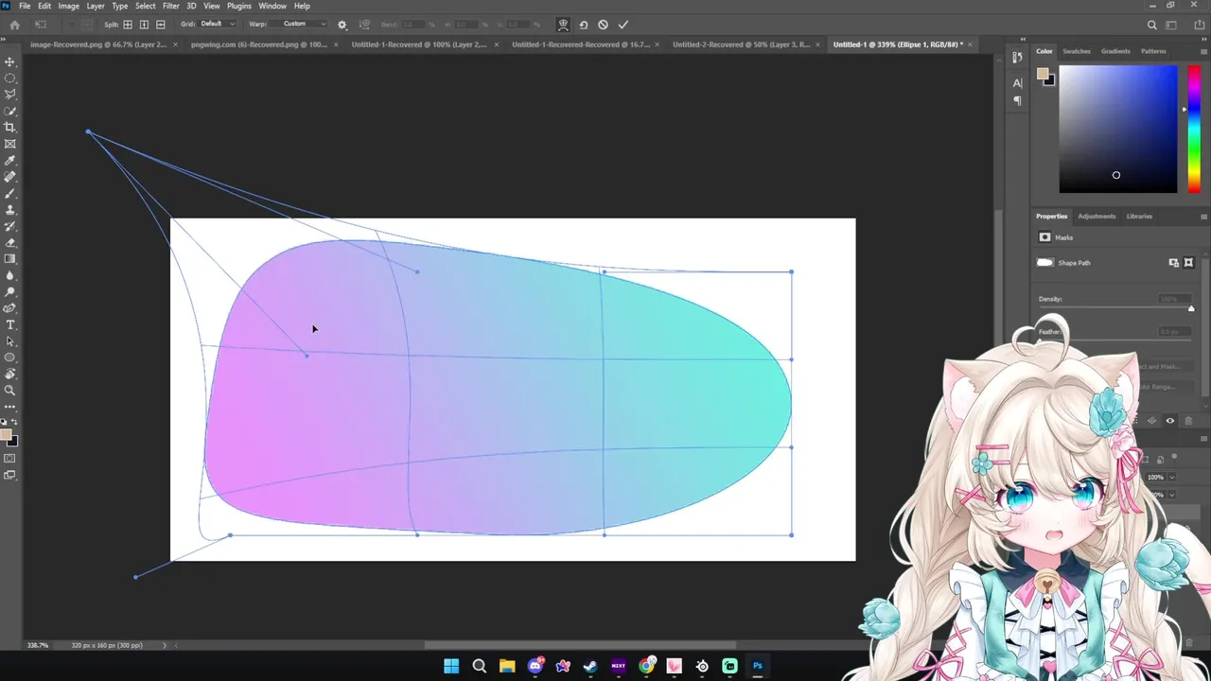Select the Eyedropper tool
The width and height of the screenshot is (1211, 681).
(10, 161)
